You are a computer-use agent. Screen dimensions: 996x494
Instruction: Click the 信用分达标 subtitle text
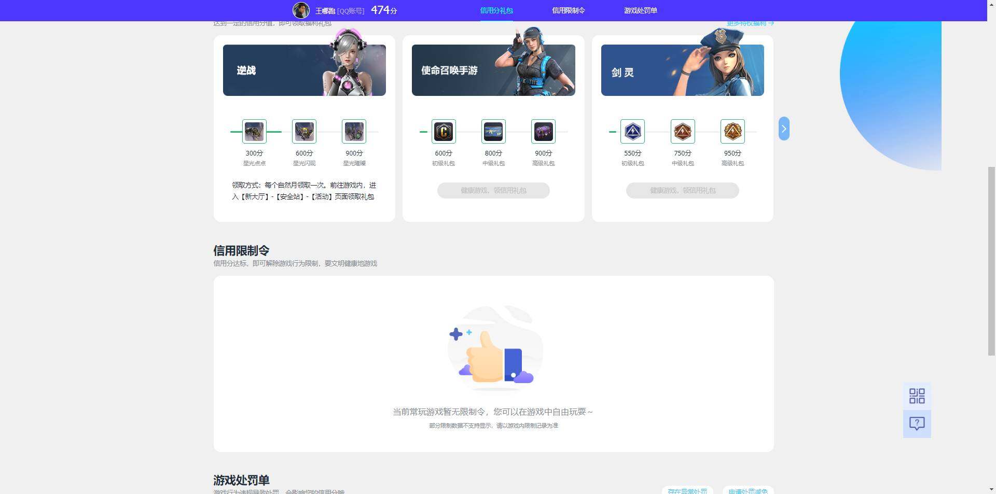295,263
